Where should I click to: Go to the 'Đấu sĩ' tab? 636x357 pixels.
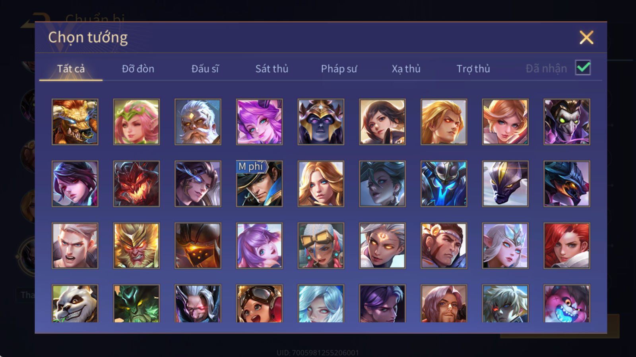(x=205, y=69)
